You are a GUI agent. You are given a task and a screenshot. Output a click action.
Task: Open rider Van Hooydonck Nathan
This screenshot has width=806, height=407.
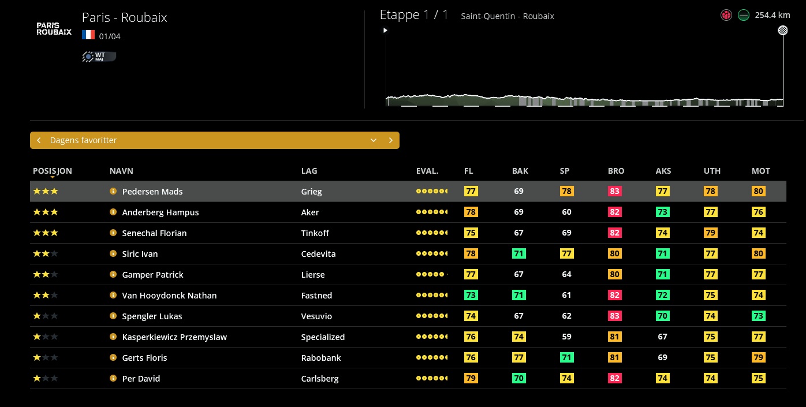[x=169, y=296]
